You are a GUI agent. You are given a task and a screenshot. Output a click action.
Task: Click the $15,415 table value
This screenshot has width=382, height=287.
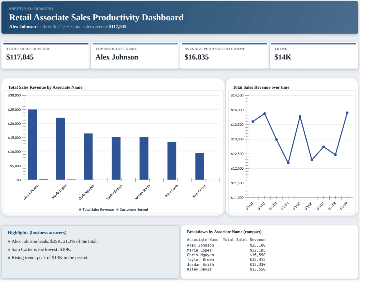(257, 260)
